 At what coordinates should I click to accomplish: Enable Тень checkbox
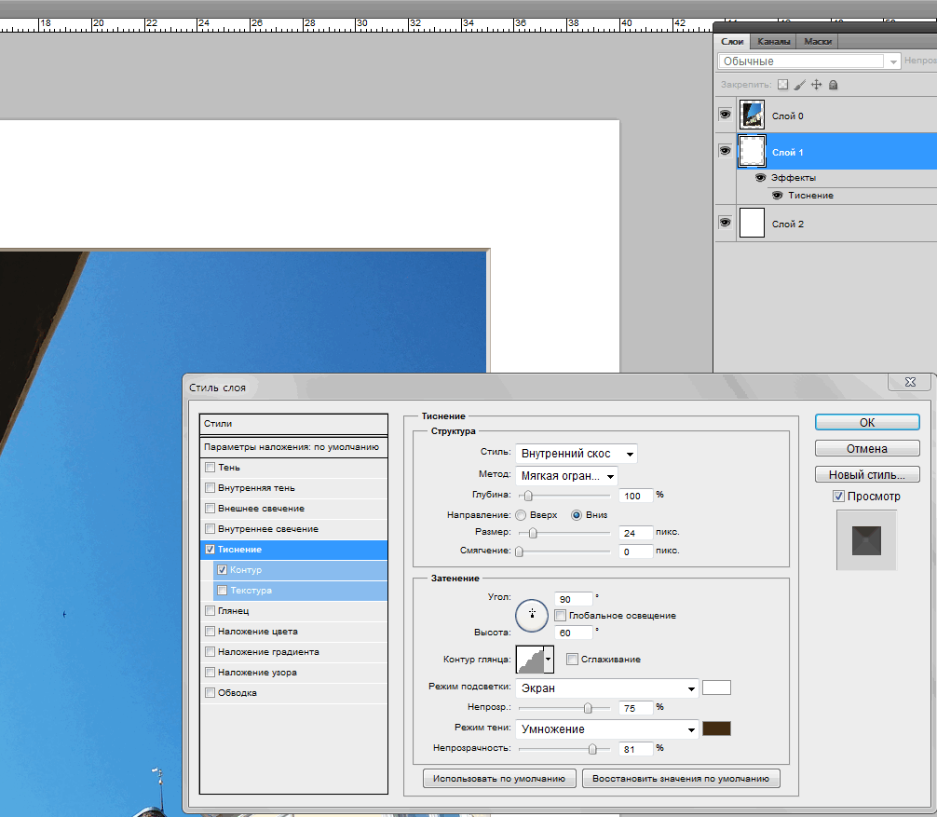click(x=210, y=468)
